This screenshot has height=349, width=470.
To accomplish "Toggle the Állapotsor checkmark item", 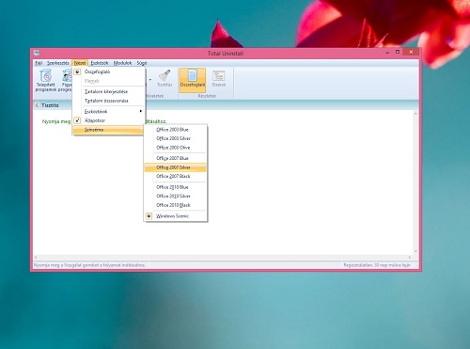I will click(108, 120).
